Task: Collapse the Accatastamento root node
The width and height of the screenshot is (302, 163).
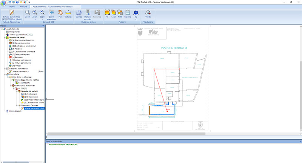Action: point(2,29)
